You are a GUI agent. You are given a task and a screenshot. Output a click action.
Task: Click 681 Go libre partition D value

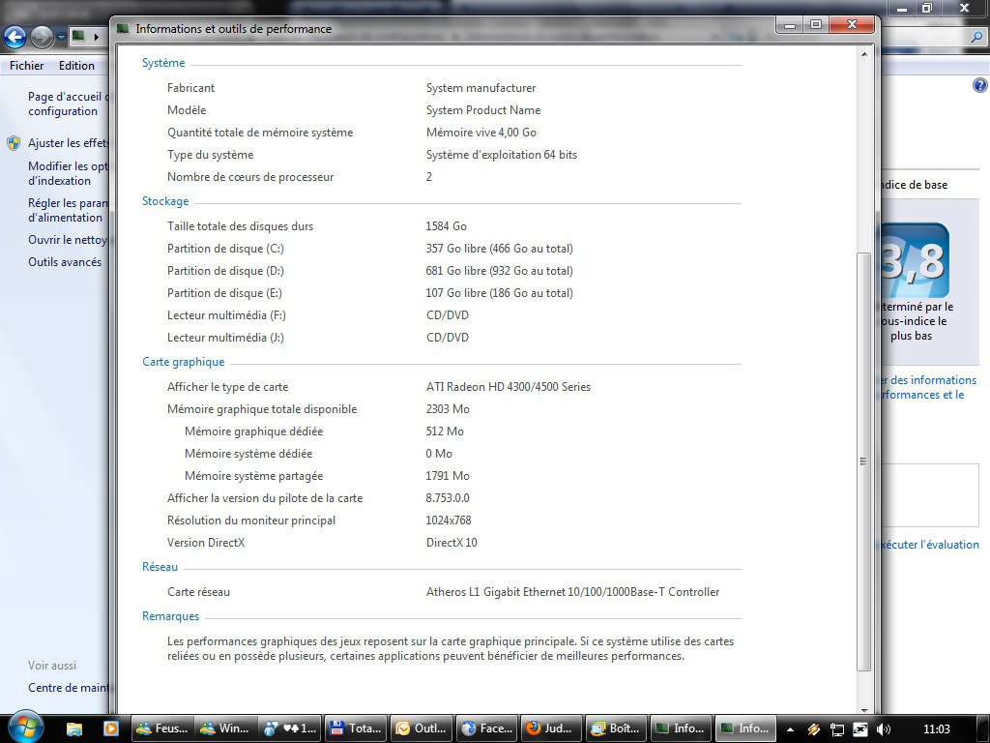point(500,271)
